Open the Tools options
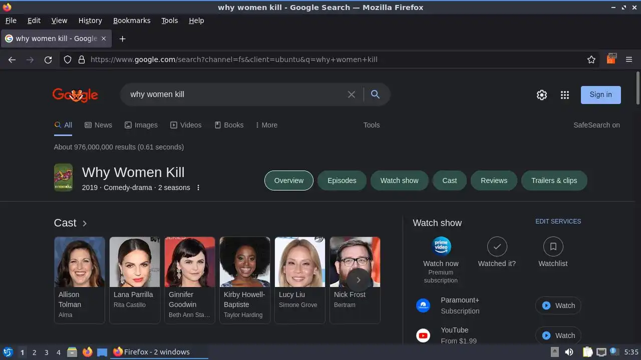 [x=372, y=125]
